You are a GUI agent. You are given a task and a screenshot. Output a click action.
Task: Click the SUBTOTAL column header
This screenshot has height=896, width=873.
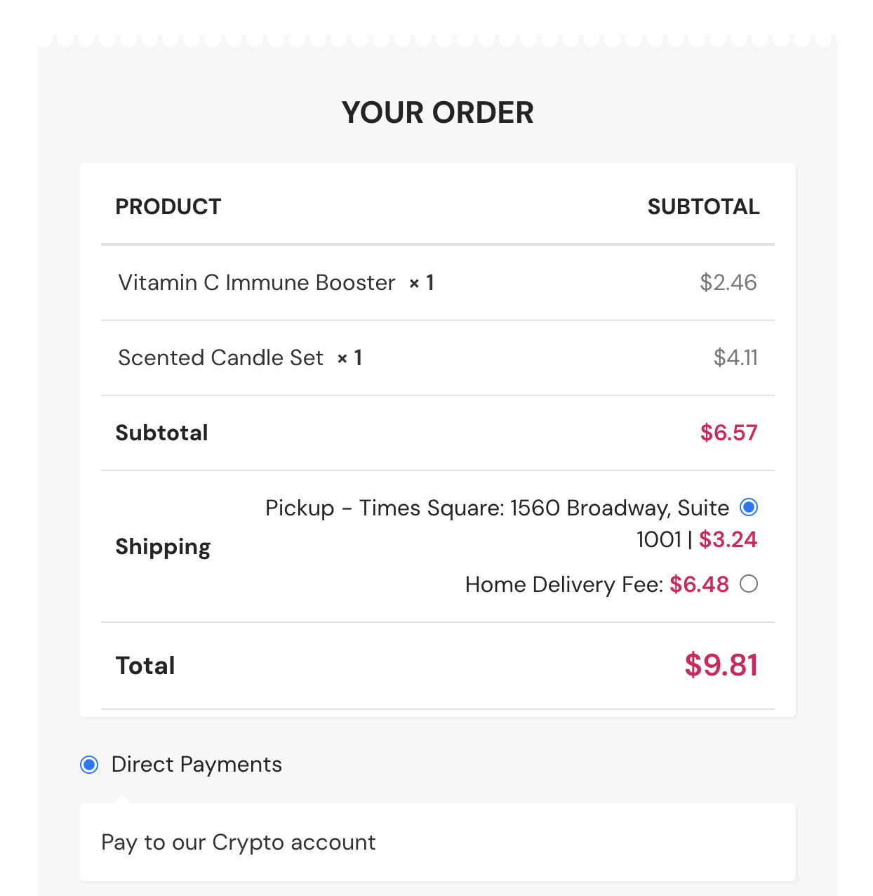pos(703,207)
